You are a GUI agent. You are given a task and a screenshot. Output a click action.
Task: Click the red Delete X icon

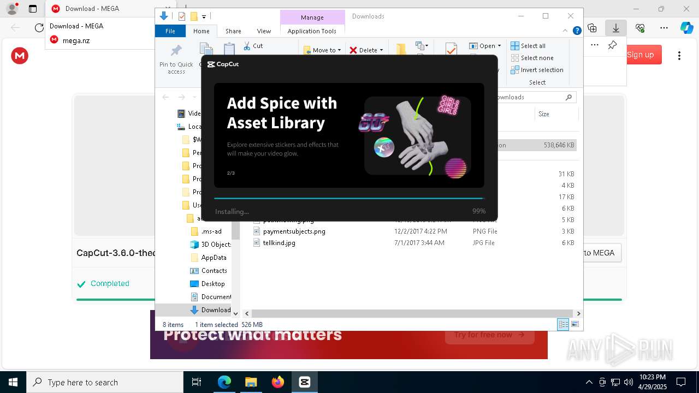tap(353, 50)
